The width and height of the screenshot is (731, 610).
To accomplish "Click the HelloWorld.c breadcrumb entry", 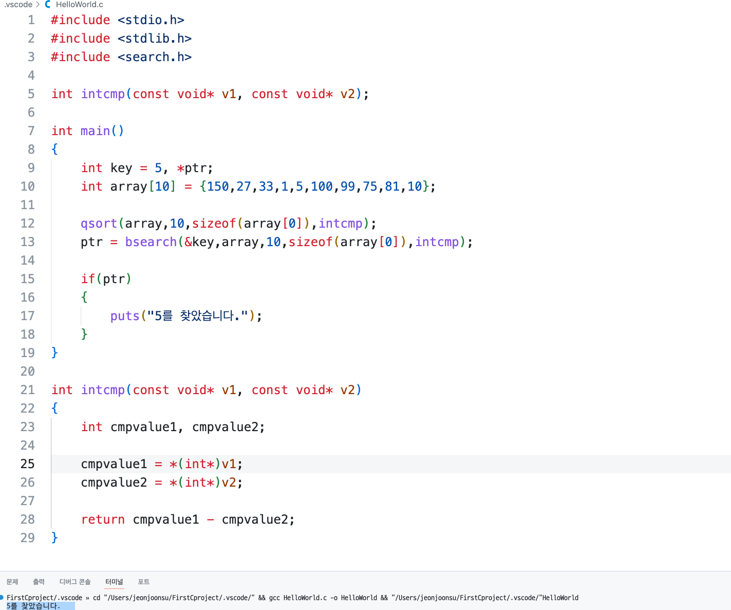I will point(80,5).
